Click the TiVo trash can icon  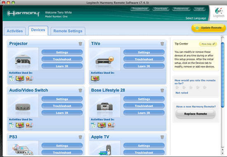(162, 44)
